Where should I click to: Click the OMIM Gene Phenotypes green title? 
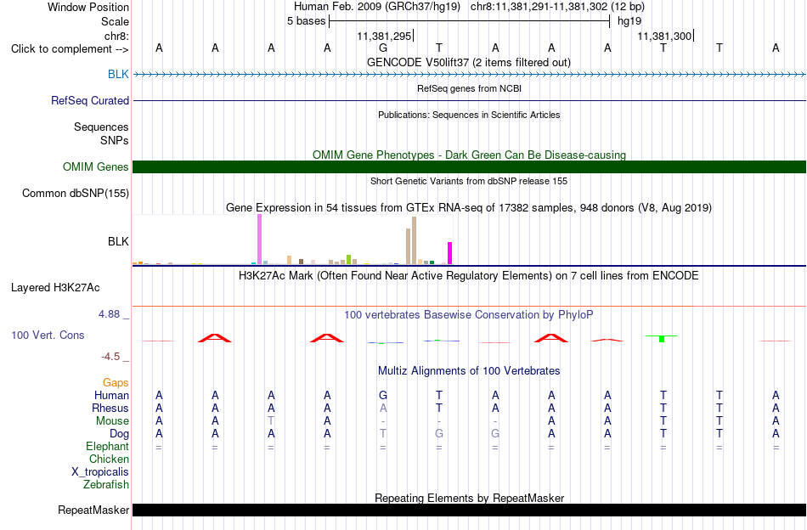pyautogui.click(x=470, y=155)
